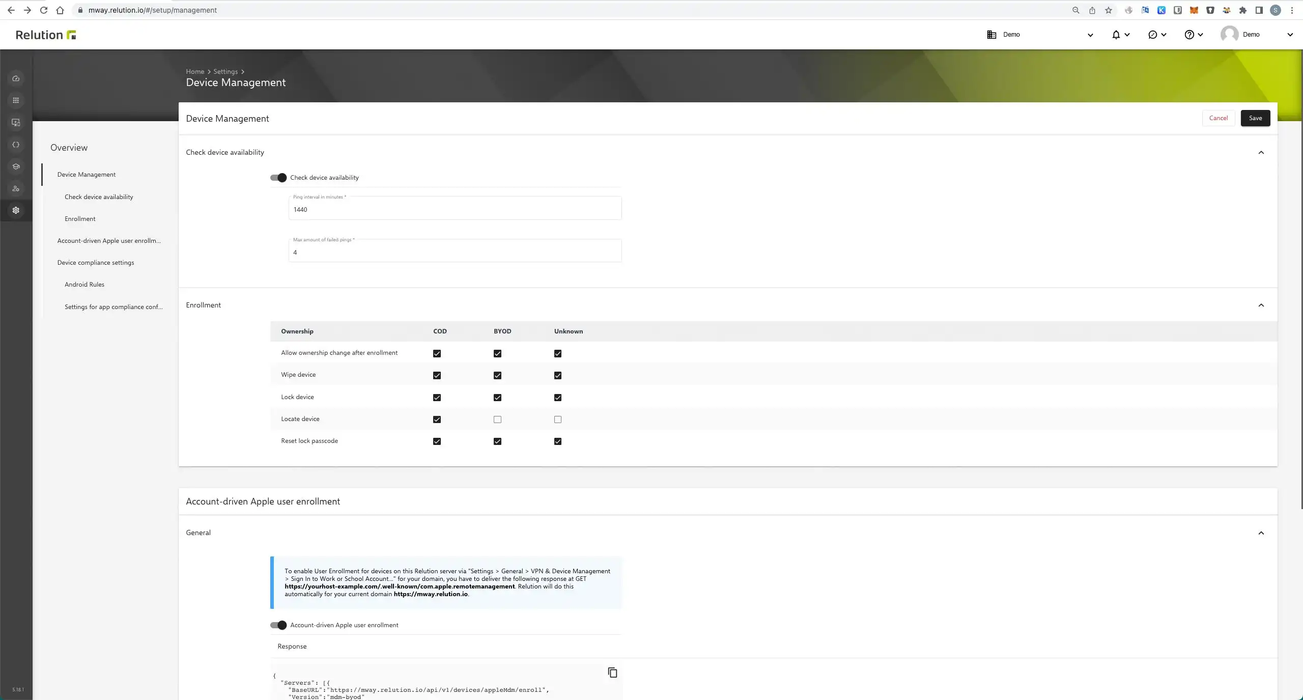This screenshot has width=1303, height=700.
Task: Click the organization building icon
Action: 992,35
